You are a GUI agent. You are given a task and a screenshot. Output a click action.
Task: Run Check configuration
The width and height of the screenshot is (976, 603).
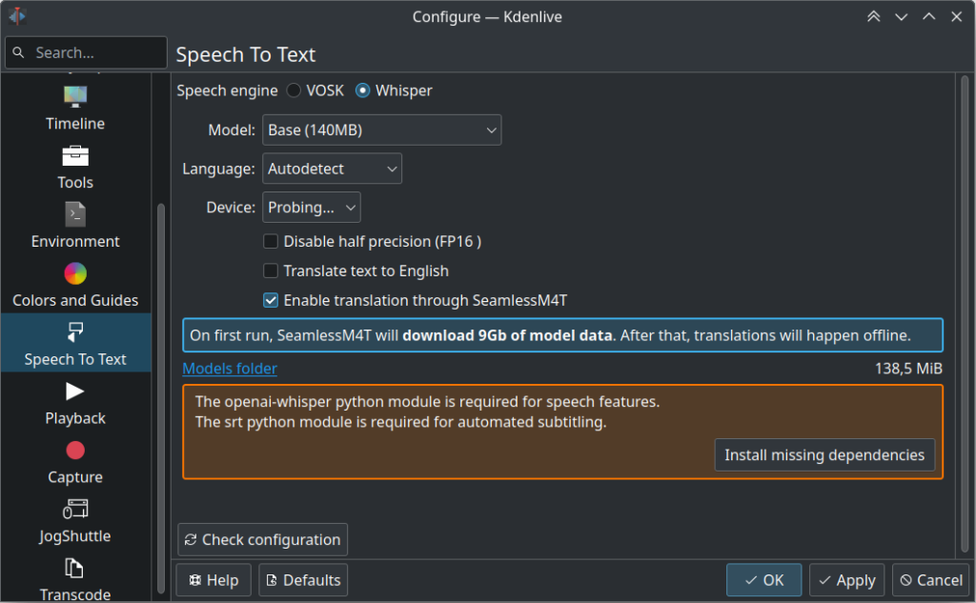click(262, 539)
